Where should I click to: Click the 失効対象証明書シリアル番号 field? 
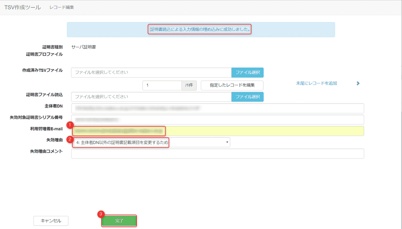point(218,120)
